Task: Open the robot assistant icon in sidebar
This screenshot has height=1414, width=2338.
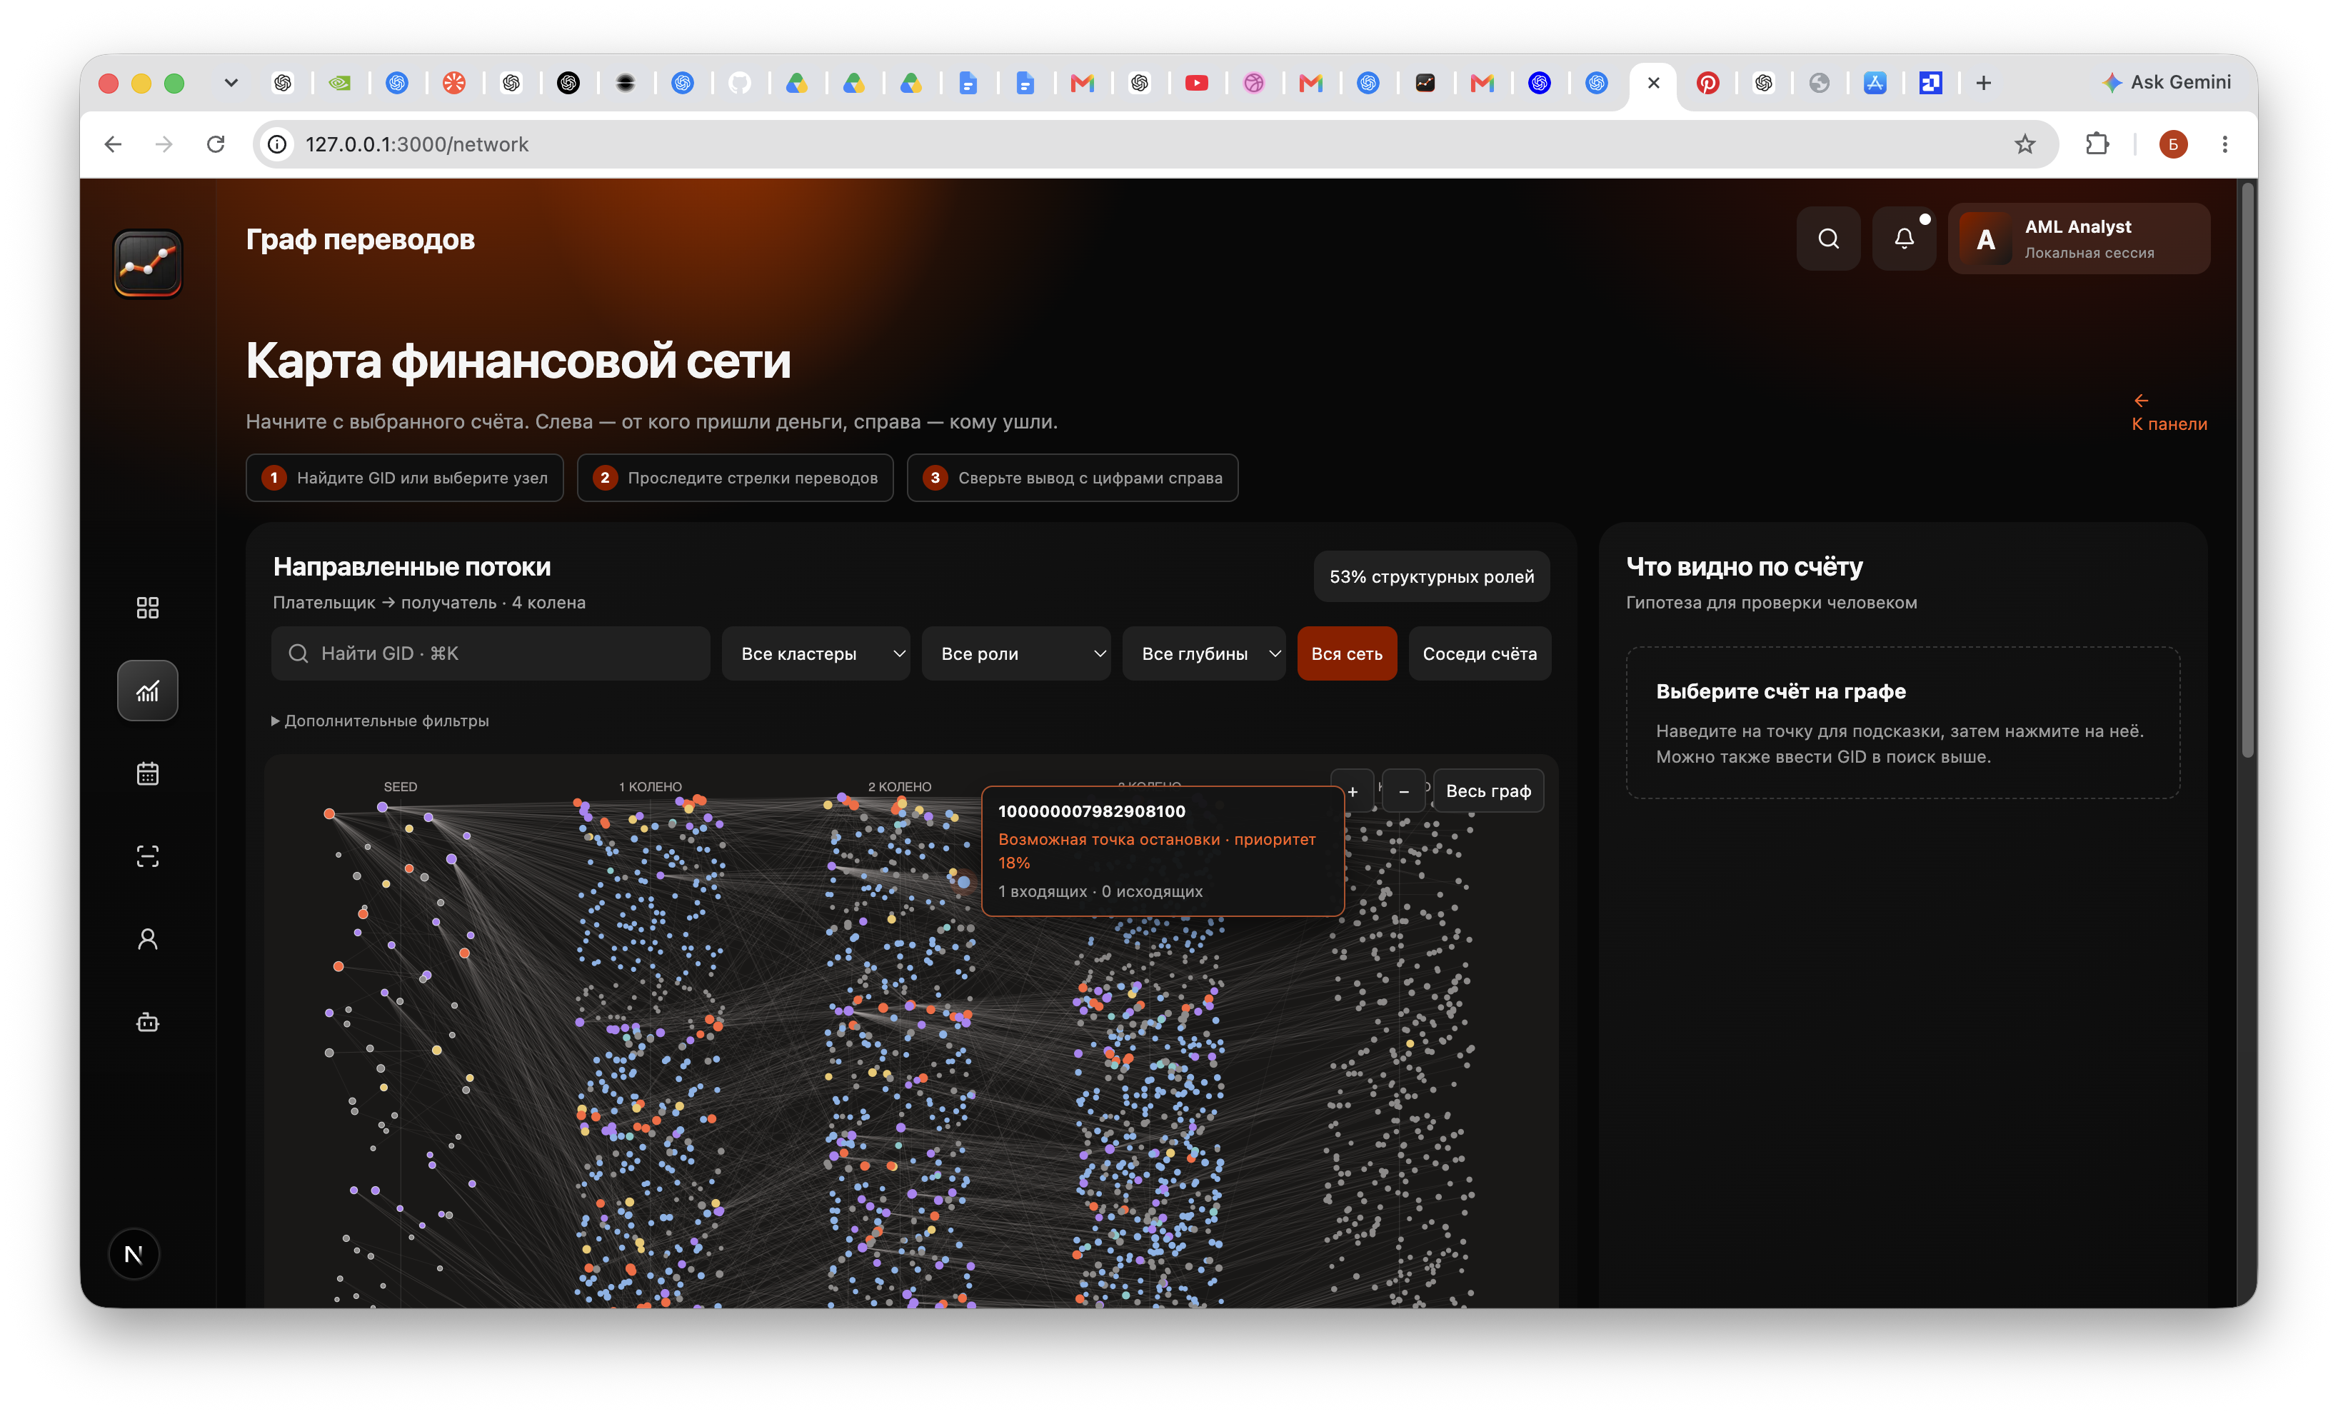Action: [x=147, y=1022]
